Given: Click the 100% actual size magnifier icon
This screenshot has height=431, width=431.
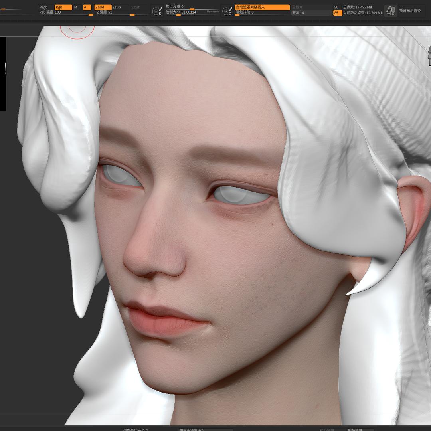Looking at the screenshot, I should pyautogui.click(x=390, y=11).
